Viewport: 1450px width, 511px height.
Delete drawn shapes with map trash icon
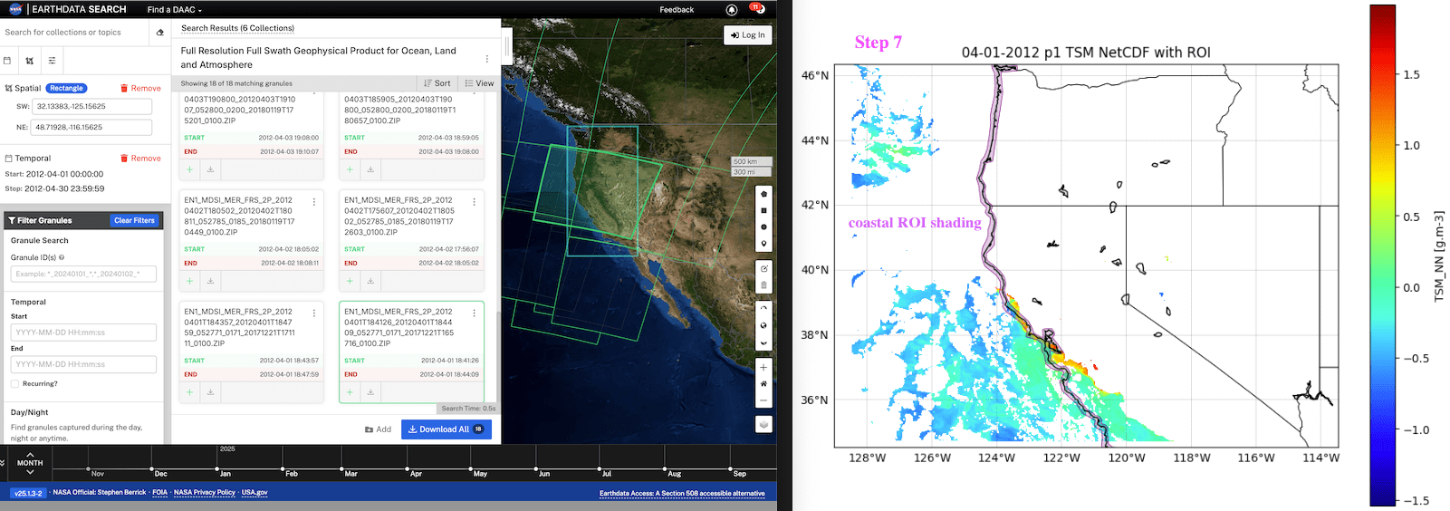coord(763,285)
